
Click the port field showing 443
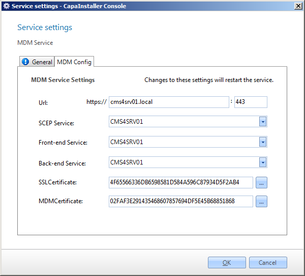251,102
